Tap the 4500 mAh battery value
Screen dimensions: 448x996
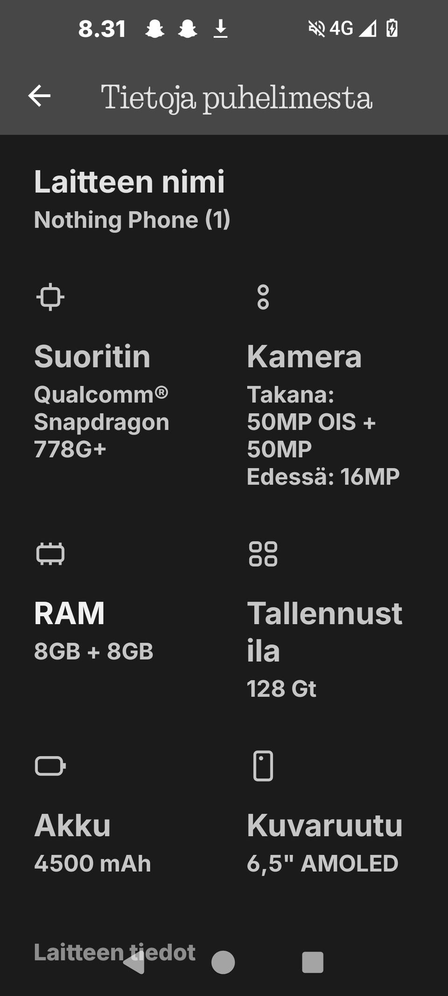coord(92,863)
